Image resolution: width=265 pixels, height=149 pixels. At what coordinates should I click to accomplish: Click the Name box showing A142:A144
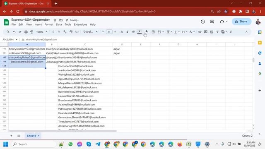[x=10, y=40]
